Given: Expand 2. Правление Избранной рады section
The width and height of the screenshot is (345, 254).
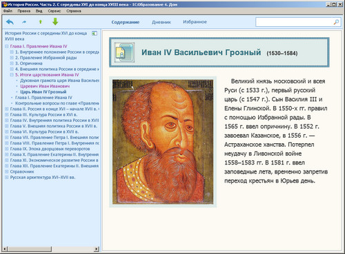Looking at the screenshot, I should [x=12, y=58].
